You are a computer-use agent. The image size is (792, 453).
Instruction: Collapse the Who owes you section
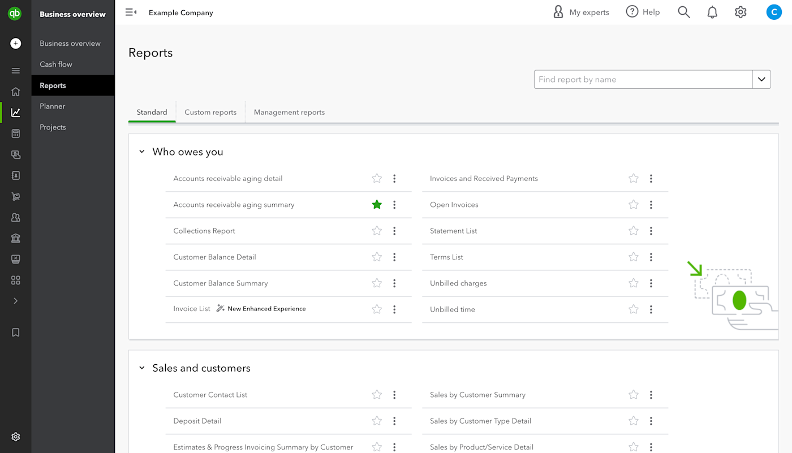[142, 152]
